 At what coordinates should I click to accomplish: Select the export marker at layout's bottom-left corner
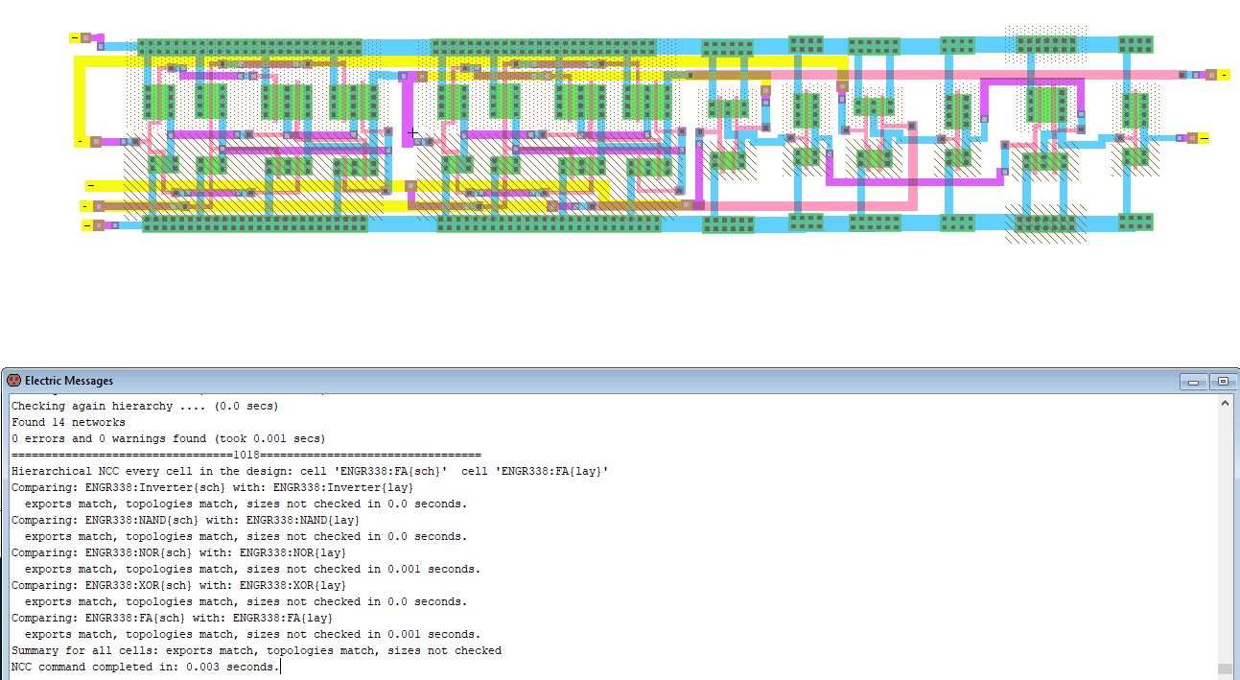point(87,225)
